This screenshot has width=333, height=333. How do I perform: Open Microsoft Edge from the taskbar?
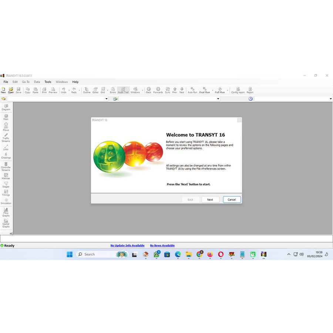pyautogui.click(x=178, y=254)
